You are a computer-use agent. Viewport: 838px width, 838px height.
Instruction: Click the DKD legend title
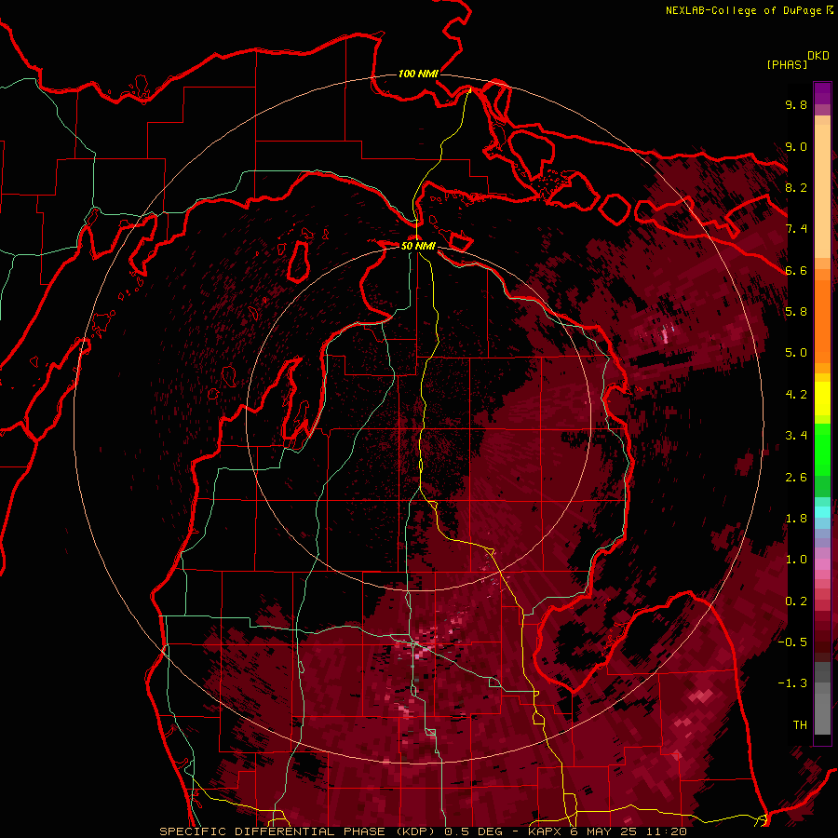click(x=818, y=56)
